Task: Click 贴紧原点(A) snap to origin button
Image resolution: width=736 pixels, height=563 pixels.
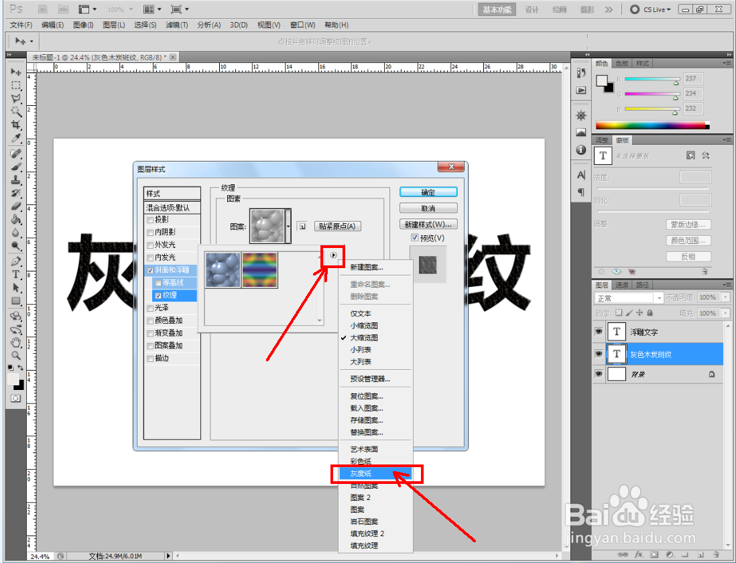Action: coord(337,226)
